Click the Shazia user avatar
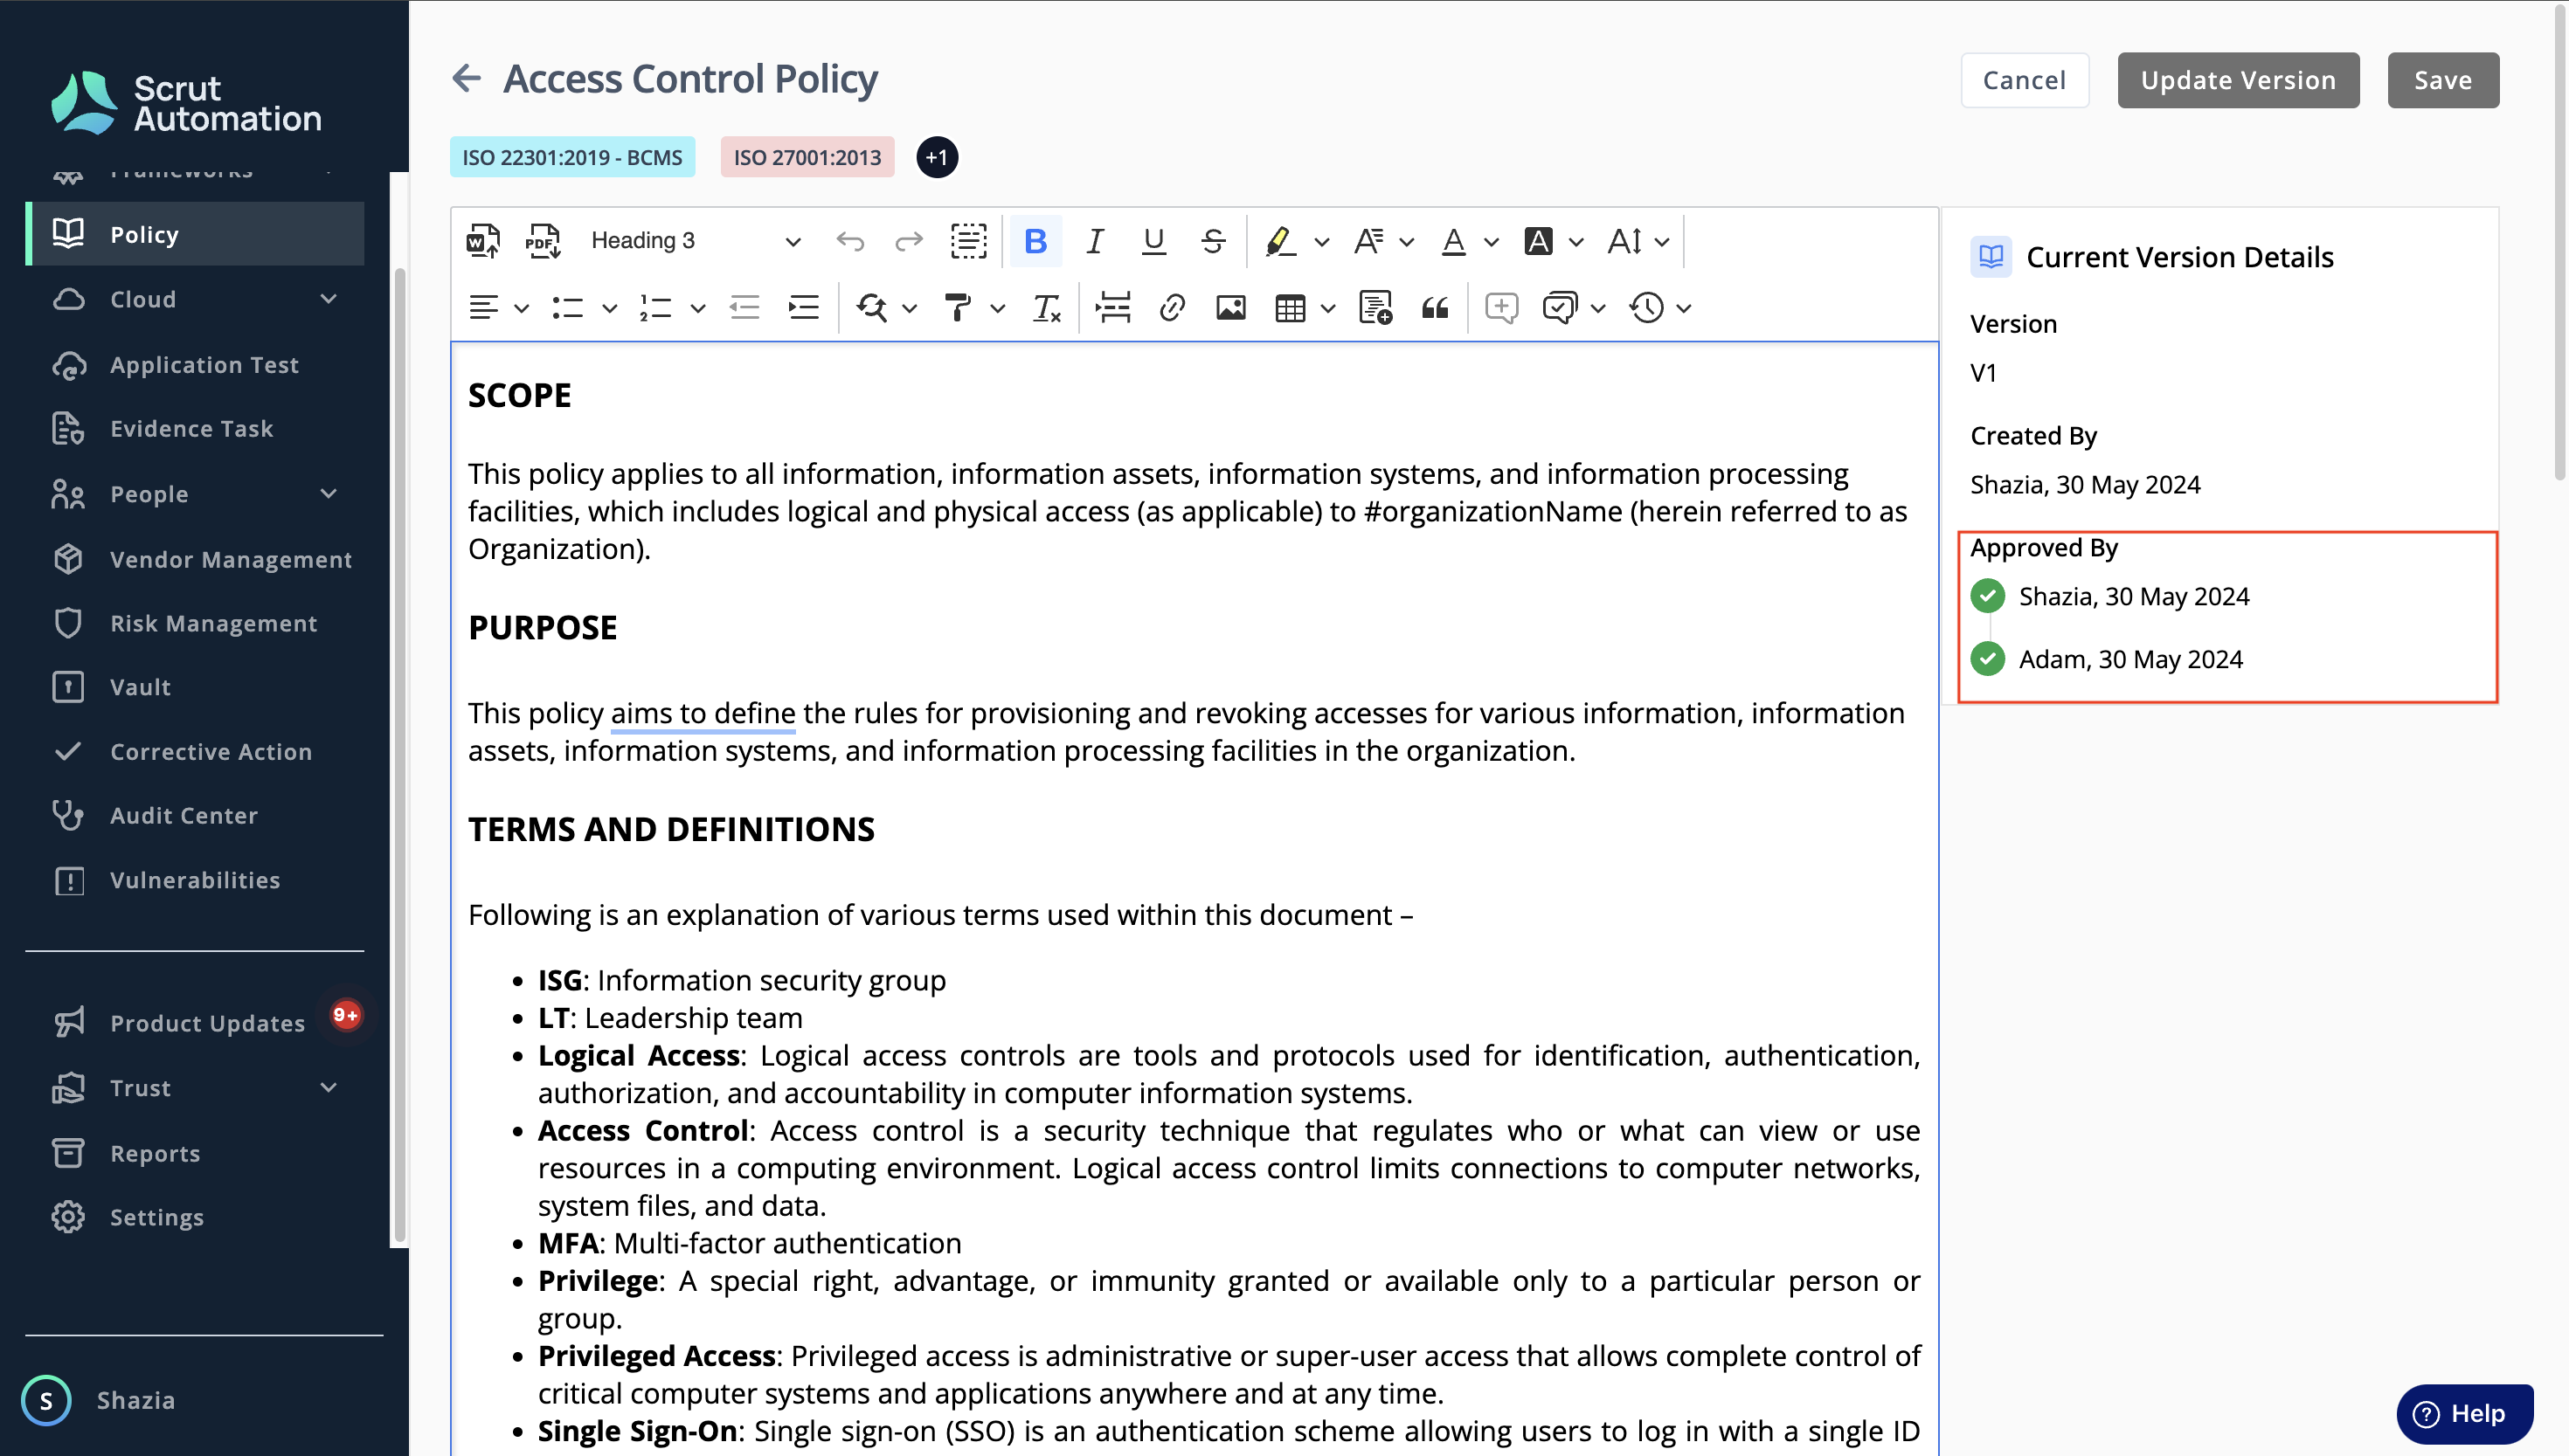2569x1456 pixels. 46,1400
